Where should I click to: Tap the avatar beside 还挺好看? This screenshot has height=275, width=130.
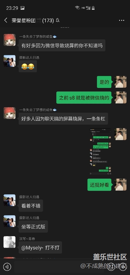tap(120, 185)
